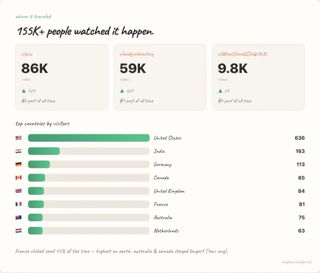This screenshot has width=320, height=273.
Task: Click the upvote count 329
Action: [130, 91]
